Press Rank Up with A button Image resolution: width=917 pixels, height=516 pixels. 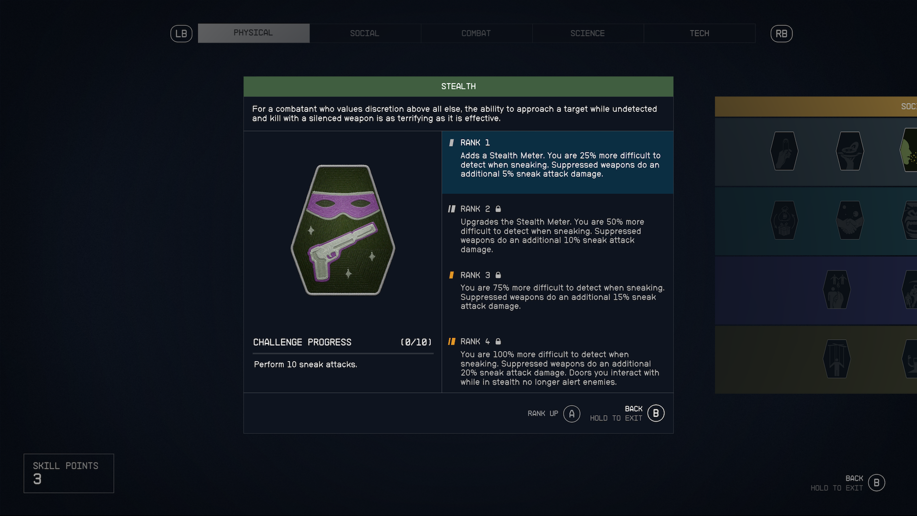572,413
